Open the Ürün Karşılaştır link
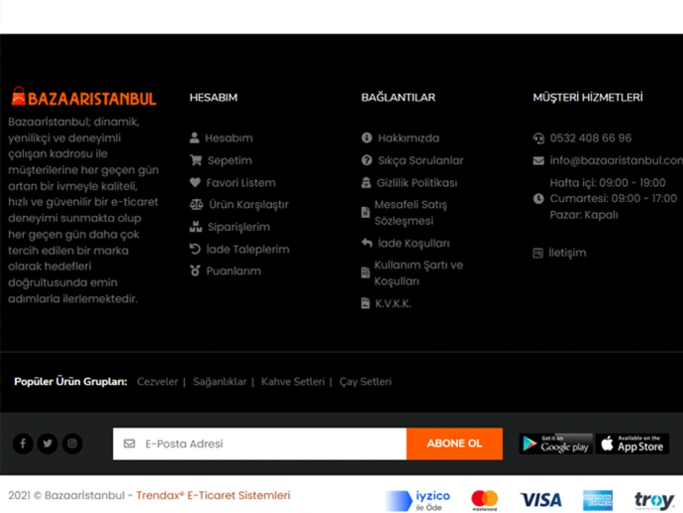Viewport: 683px width, 513px height. pos(249,205)
